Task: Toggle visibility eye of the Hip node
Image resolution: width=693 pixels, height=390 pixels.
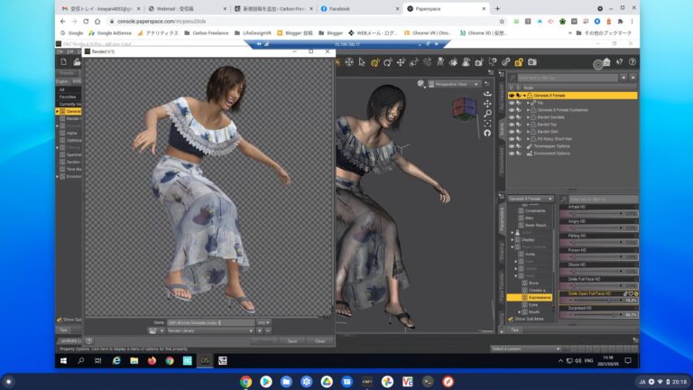Action: tap(512, 103)
